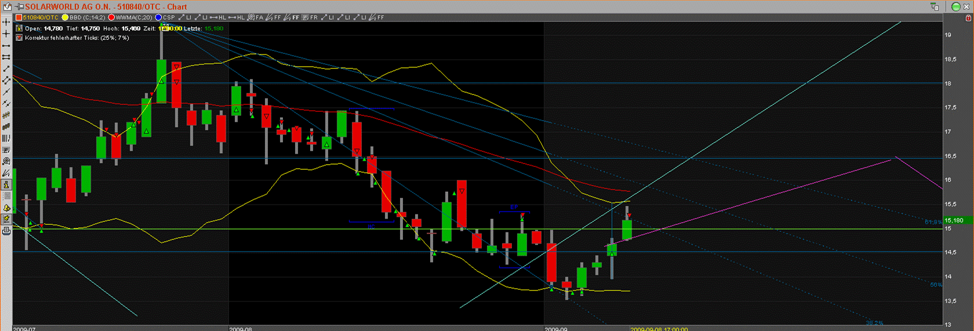Select the FA drawing legend entry

coord(256,17)
